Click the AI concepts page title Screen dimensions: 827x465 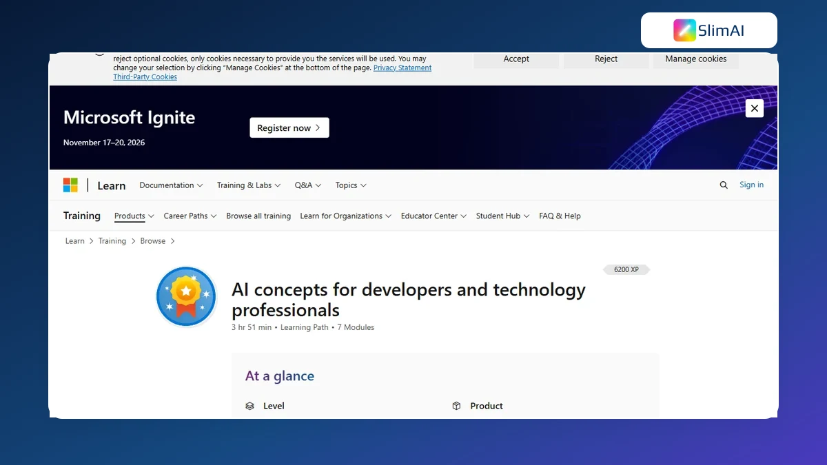[409, 300]
